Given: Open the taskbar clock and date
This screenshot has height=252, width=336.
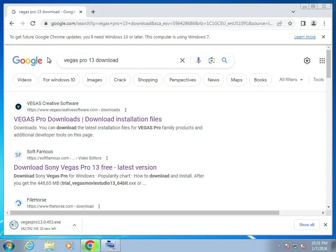Looking at the screenshot, I should click(x=319, y=246).
